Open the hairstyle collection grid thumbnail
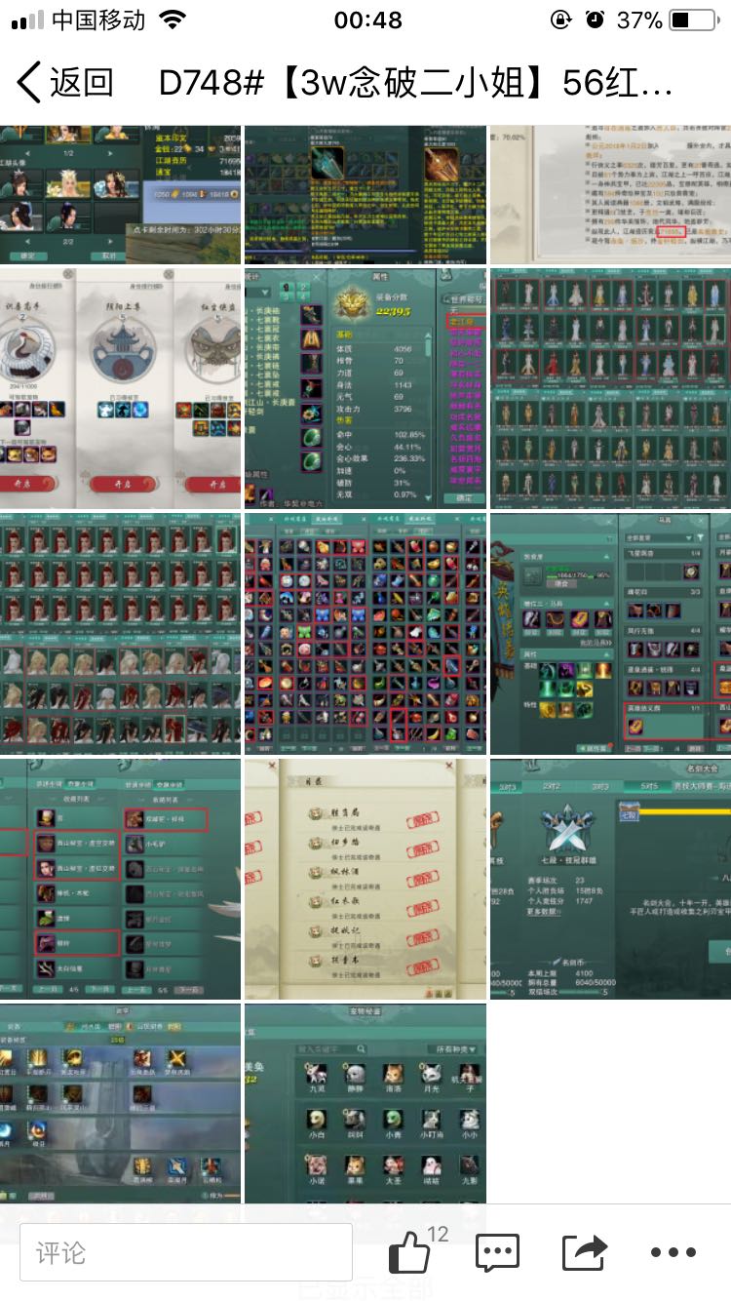This screenshot has height=1301, width=731. click(120, 634)
